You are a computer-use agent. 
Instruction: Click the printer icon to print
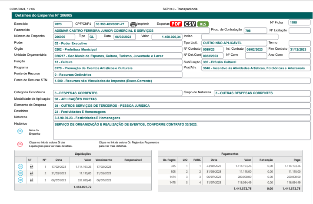(133, 24)
